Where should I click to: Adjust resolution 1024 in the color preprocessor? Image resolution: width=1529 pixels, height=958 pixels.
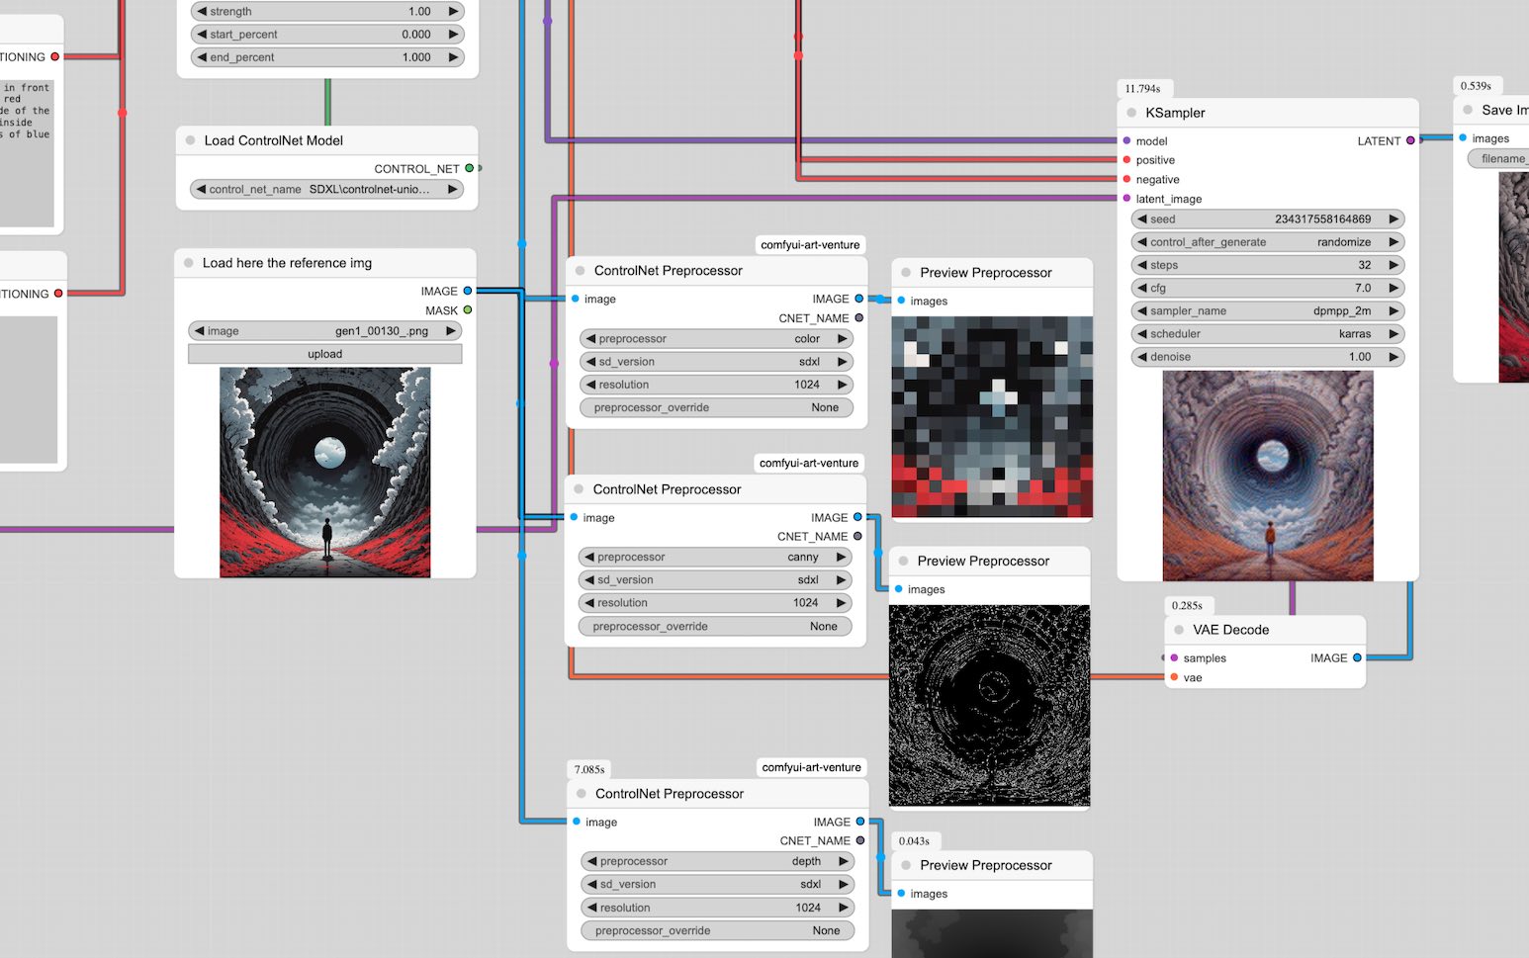tap(716, 385)
